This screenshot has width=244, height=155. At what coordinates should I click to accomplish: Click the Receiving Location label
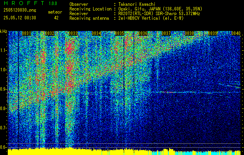[x=90, y=9]
